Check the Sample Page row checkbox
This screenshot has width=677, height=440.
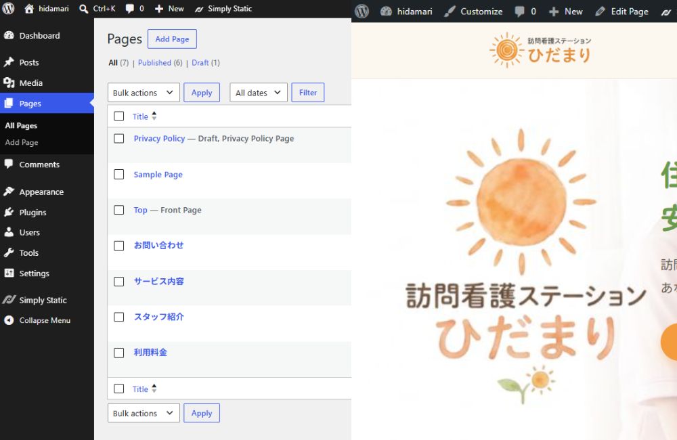[x=118, y=175]
